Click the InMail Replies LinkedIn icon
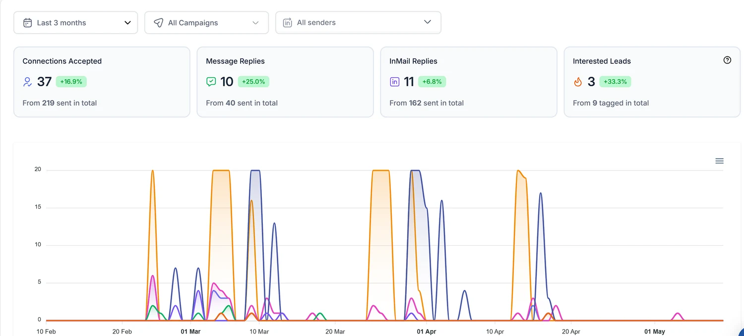The height and width of the screenshot is (336, 744). tap(394, 82)
